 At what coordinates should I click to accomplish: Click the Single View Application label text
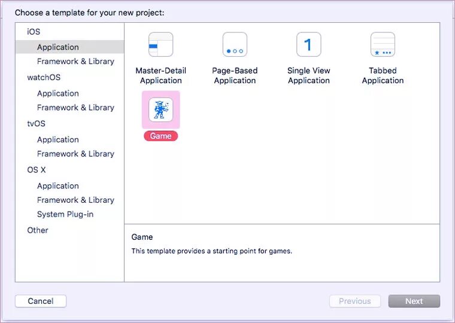[309, 75]
